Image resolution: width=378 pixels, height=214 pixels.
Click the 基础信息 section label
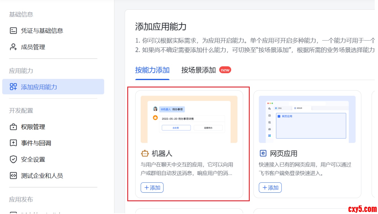pos(21,14)
